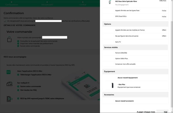Open Voir toutes les FAQ link
This screenshot has width=173, height=113.
coord(28,90)
